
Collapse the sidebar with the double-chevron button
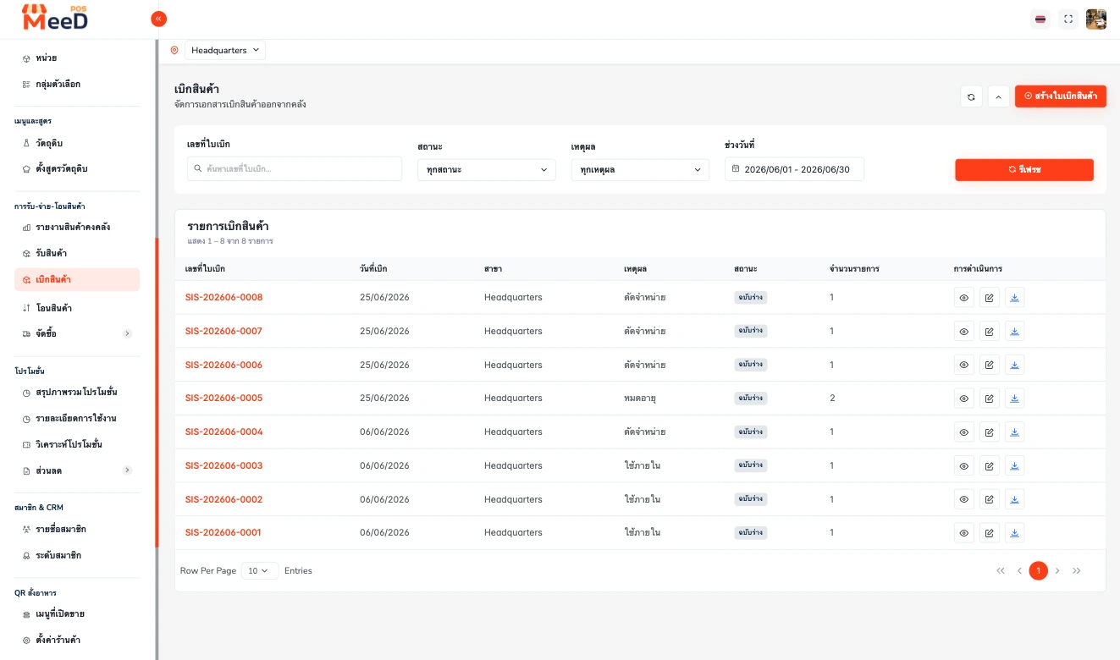pyautogui.click(x=158, y=19)
